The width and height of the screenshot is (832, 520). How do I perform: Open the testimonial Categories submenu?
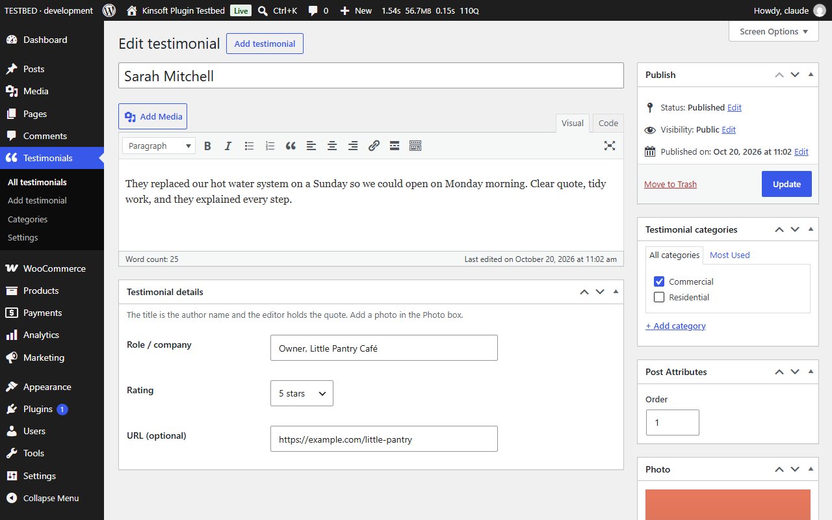tap(28, 219)
